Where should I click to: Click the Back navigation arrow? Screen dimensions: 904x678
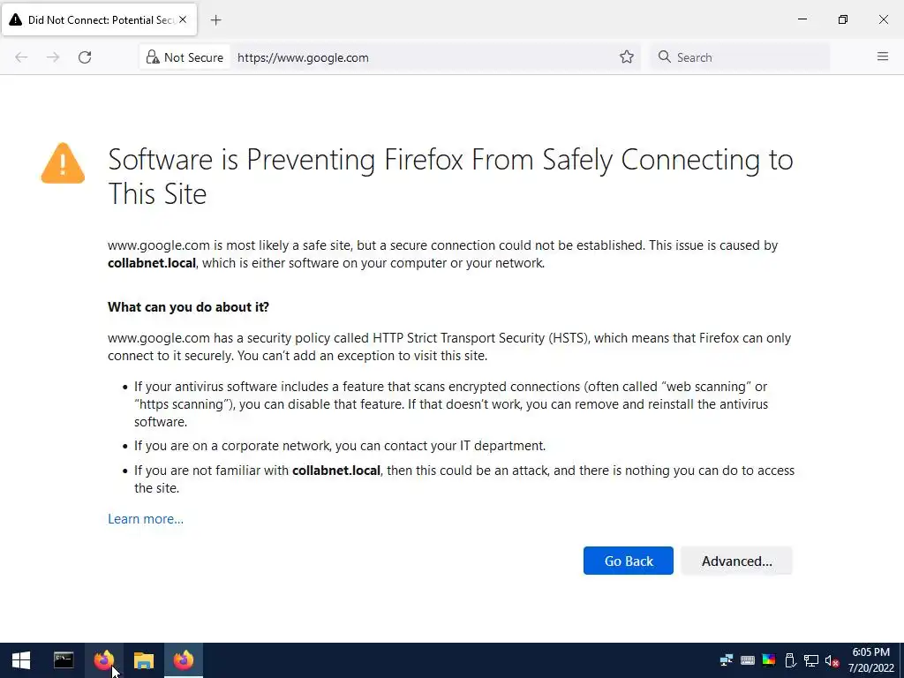pos(21,57)
